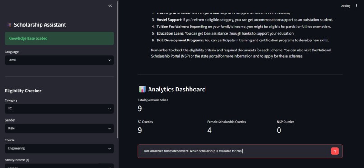This screenshot has width=364, height=168.
Task: Click the Female Scholarship Queries value 4
Action: coord(210,131)
